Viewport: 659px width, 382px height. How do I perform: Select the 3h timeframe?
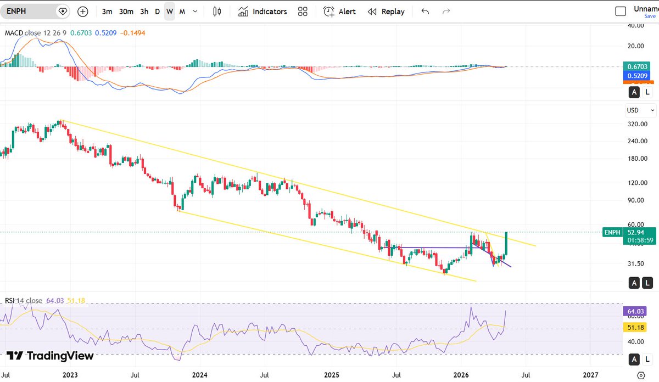pos(144,12)
